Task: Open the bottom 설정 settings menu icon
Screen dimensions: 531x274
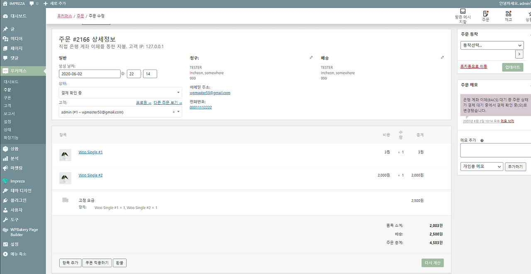Action: click(5, 244)
